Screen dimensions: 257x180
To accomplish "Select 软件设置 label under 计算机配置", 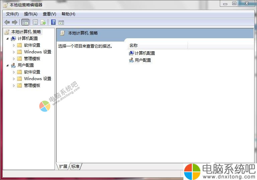I will (32, 45).
